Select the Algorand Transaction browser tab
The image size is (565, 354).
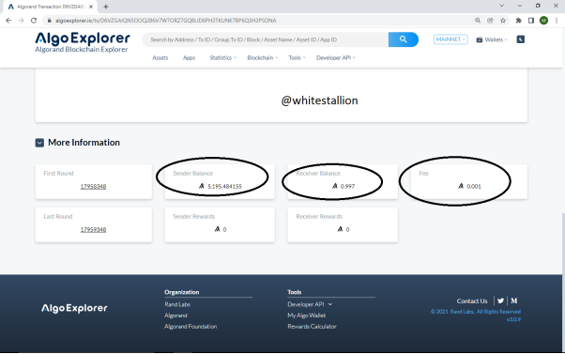[50, 7]
